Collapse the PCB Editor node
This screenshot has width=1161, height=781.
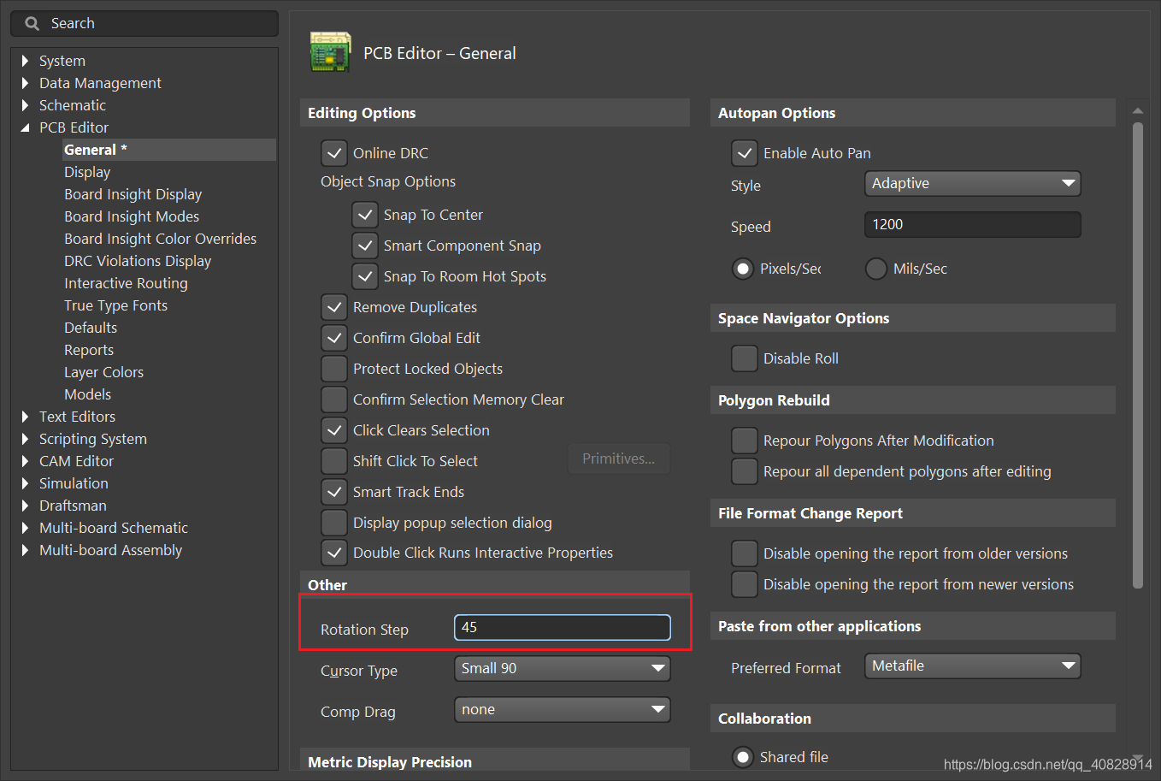coord(26,127)
